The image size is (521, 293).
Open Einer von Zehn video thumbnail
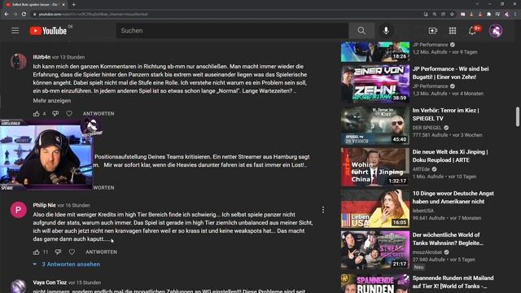[375, 84]
